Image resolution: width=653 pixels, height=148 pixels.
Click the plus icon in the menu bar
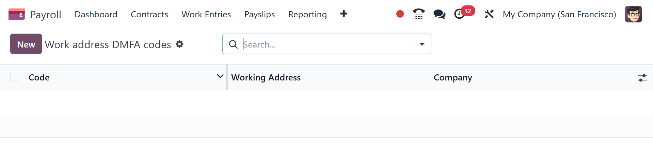[344, 14]
